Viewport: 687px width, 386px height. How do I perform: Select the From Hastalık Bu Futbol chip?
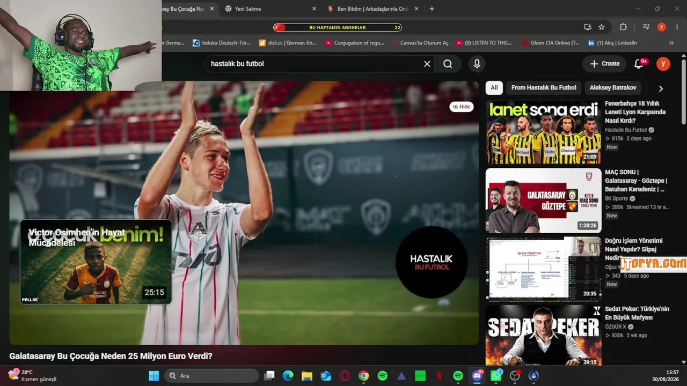[x=544, y=88]
